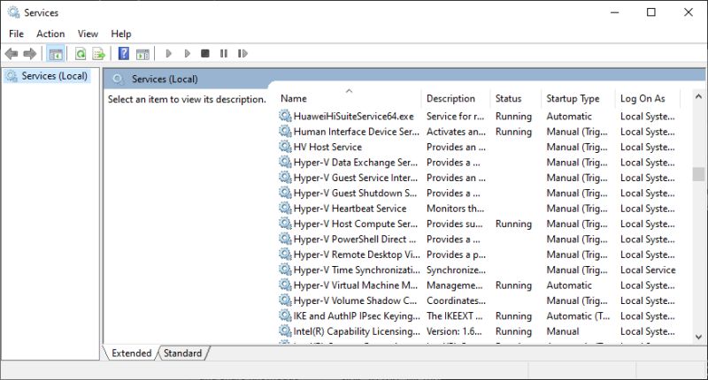Click the Forward arrow toolbar icon
The image size is (708, 380).
point(30,54)
